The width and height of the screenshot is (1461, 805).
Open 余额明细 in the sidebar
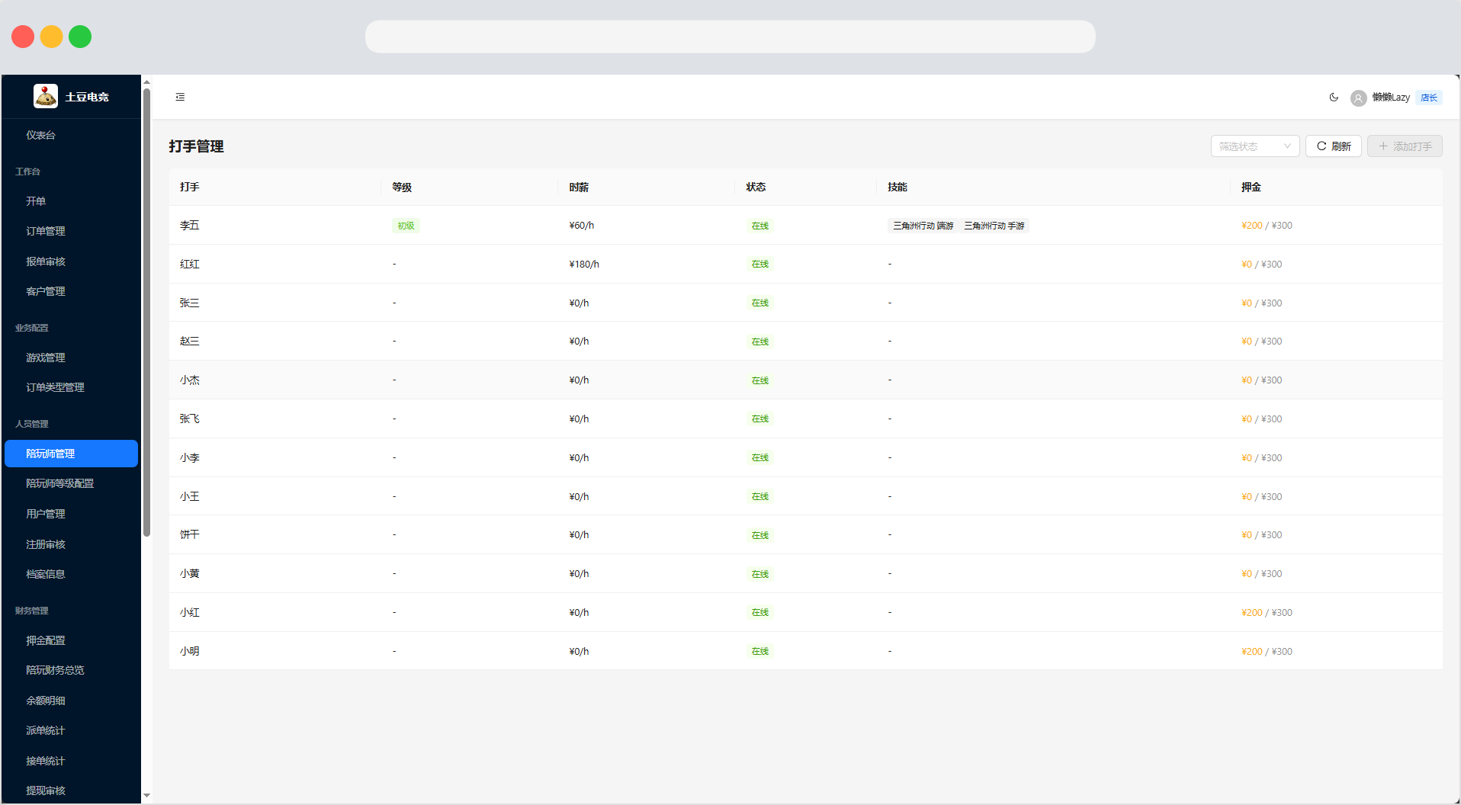[71, 701]
